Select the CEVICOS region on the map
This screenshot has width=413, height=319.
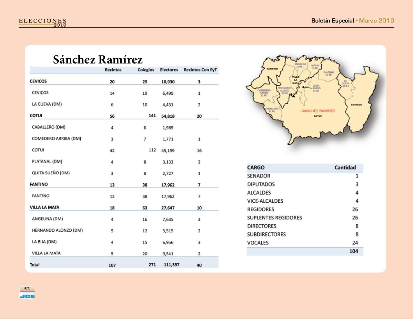pos(357,105)
